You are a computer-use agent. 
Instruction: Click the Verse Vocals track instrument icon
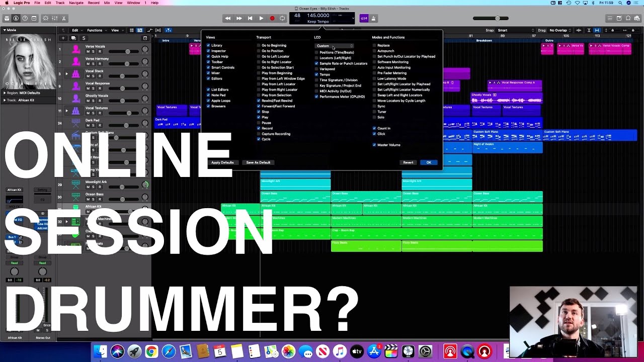click(76, 49)
